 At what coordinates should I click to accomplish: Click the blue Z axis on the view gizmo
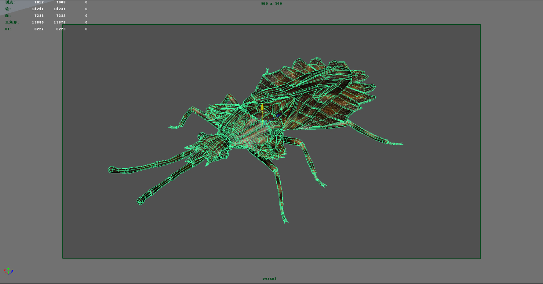pos(12,271)
